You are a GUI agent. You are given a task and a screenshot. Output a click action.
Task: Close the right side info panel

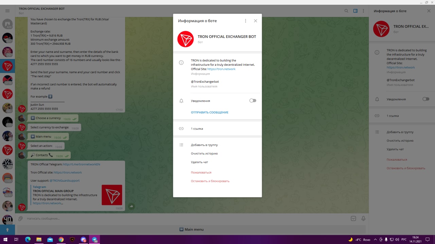[429, 11]
